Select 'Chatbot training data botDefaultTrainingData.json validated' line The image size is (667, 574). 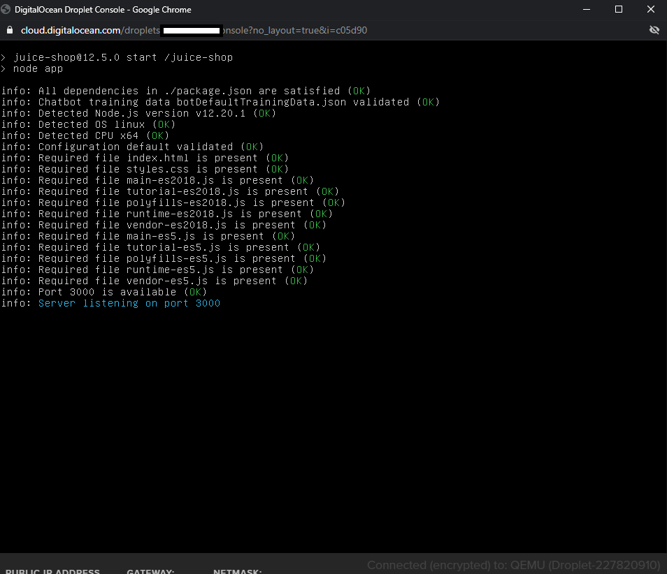tap(220, 102)
